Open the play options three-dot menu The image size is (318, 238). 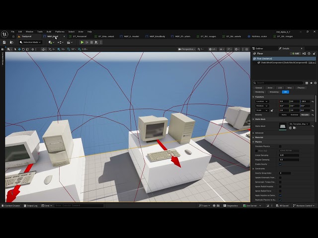(x=101, y=42)
